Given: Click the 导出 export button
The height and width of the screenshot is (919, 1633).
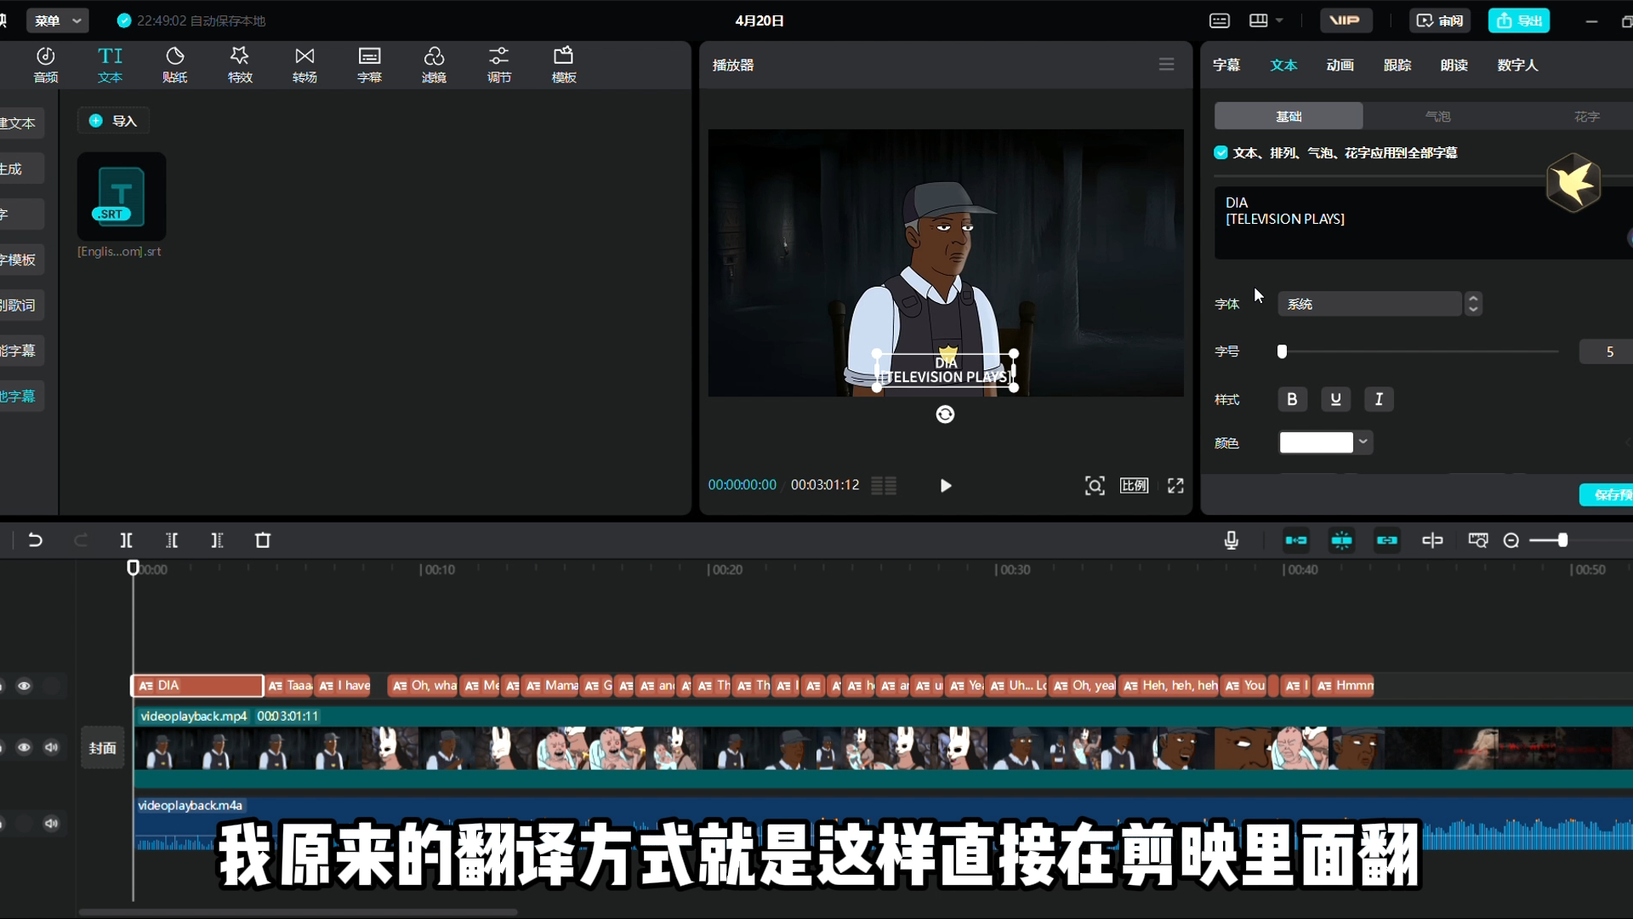Looking at the screenshot, I should coord(1519,20).
